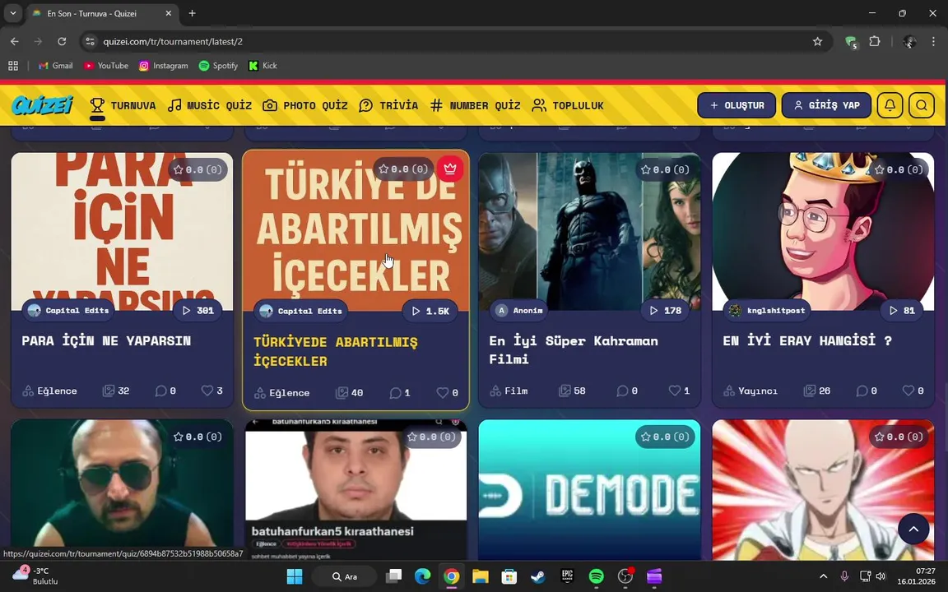Open the Turnuva section

click(x=123, y=106)
